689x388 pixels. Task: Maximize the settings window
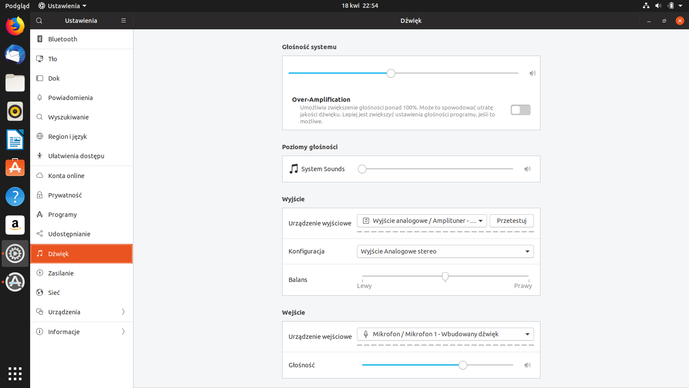(664, 21)
